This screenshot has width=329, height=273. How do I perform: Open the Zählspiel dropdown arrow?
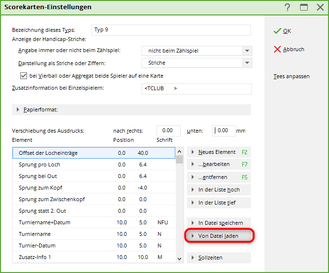[247, 51]
